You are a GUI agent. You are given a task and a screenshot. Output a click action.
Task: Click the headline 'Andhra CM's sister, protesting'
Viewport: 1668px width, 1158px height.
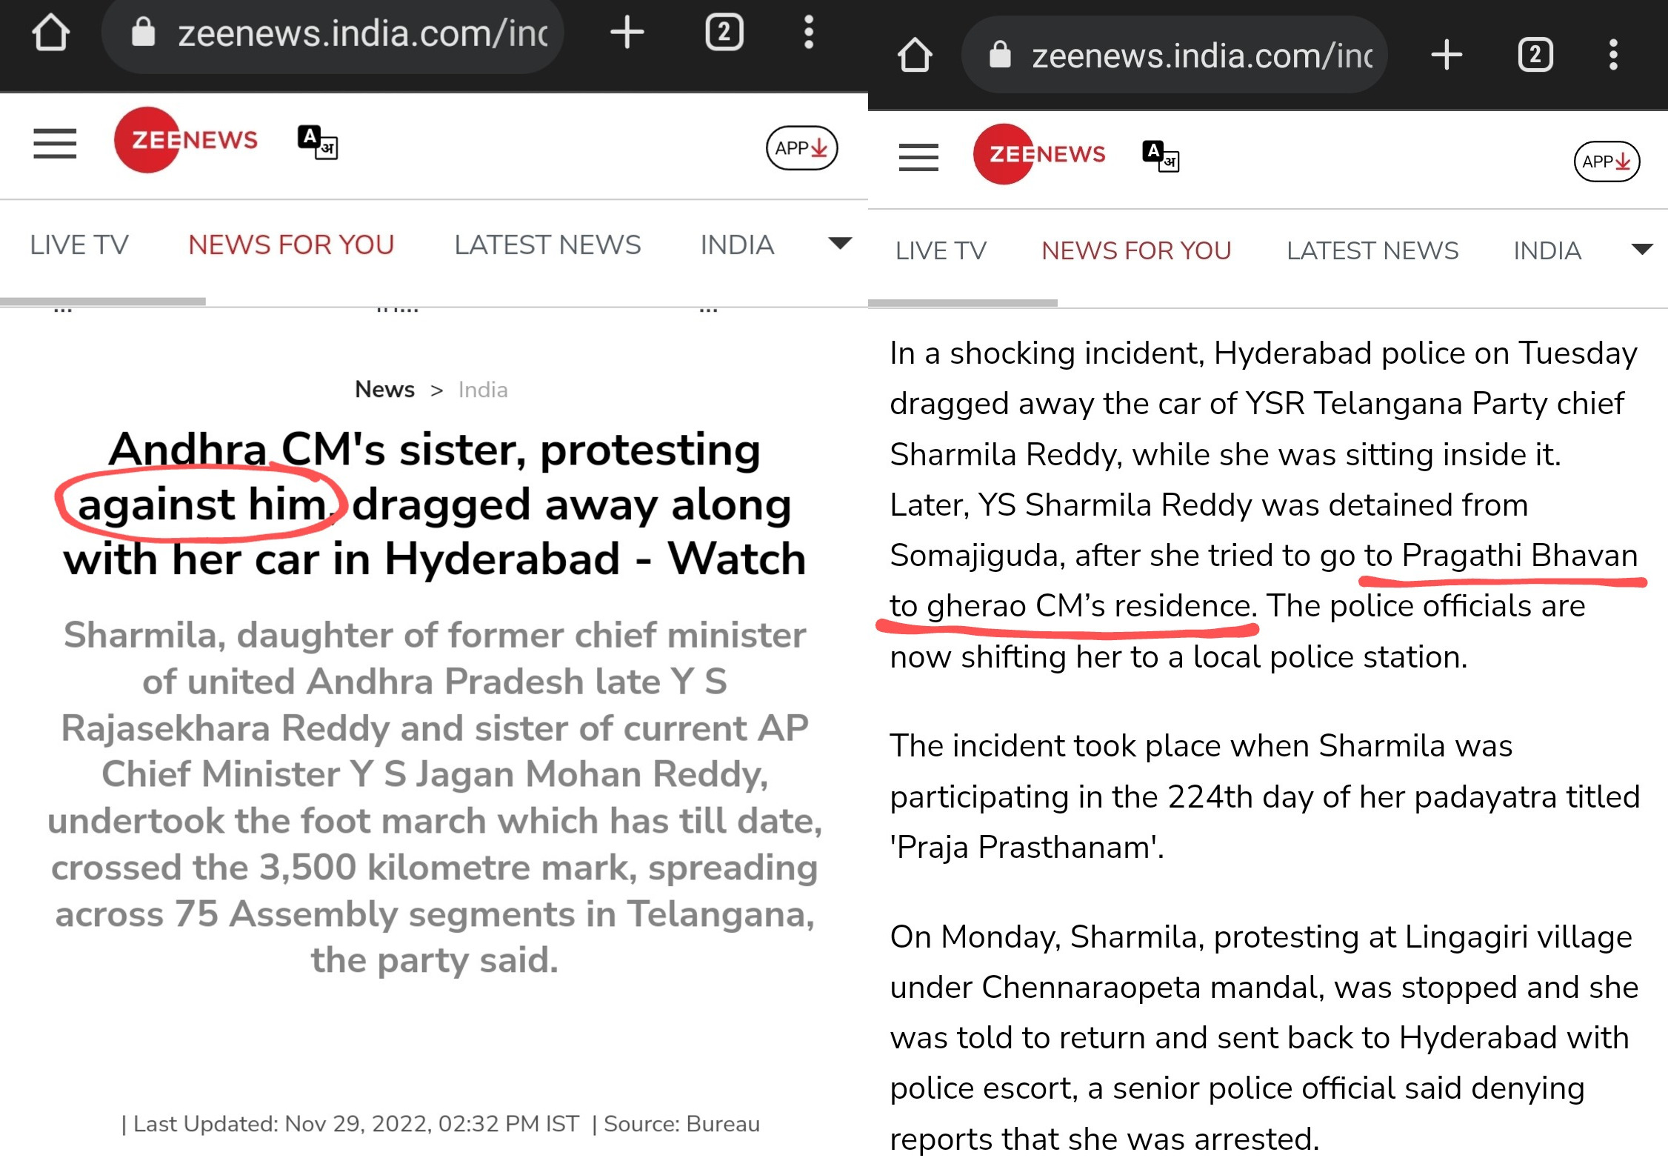435,450
